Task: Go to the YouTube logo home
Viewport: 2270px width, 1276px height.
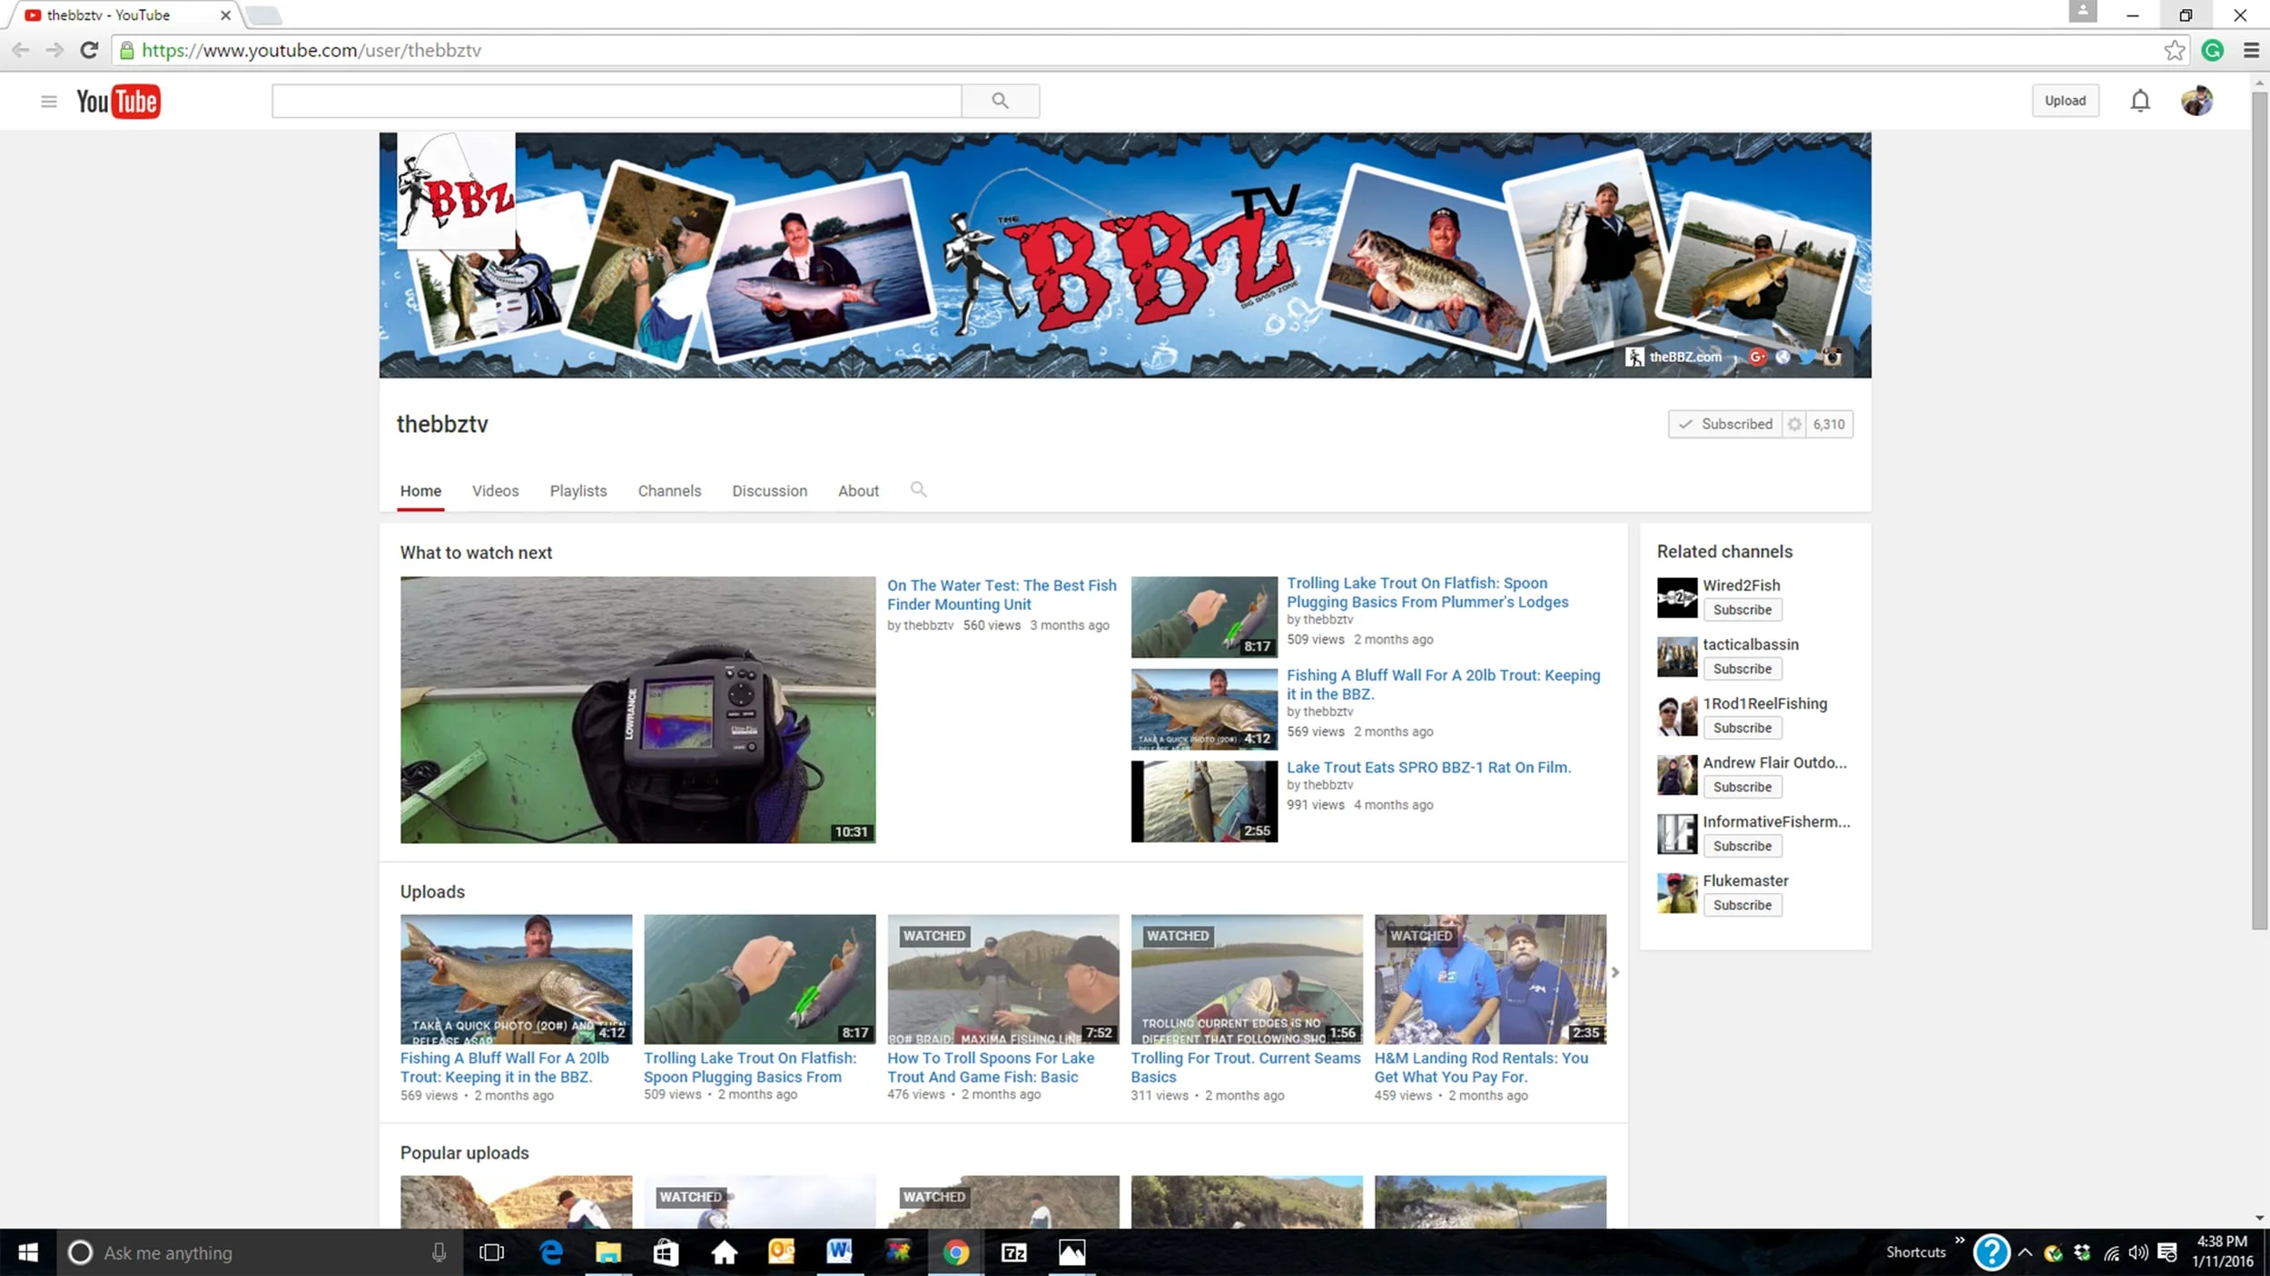Action: click(x=118, y=102)
